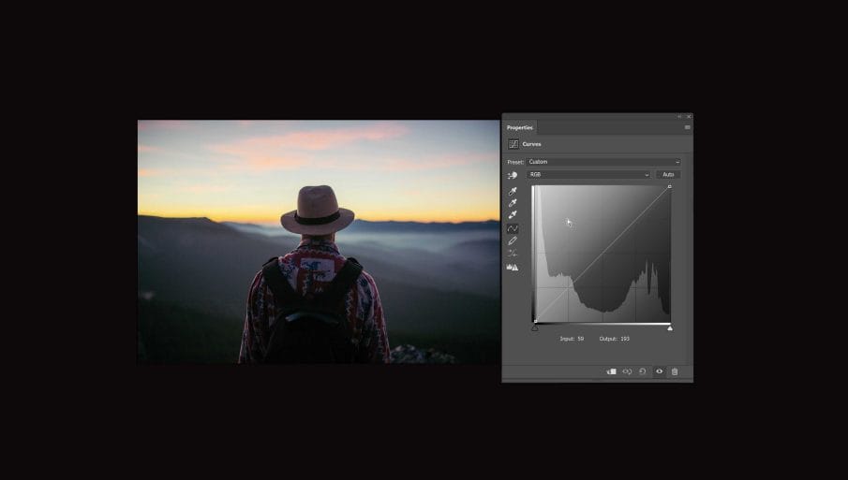This screenshot has height=480, width=848.
Task: Toggle view previous state icon
Action: (x=627, y=371)
